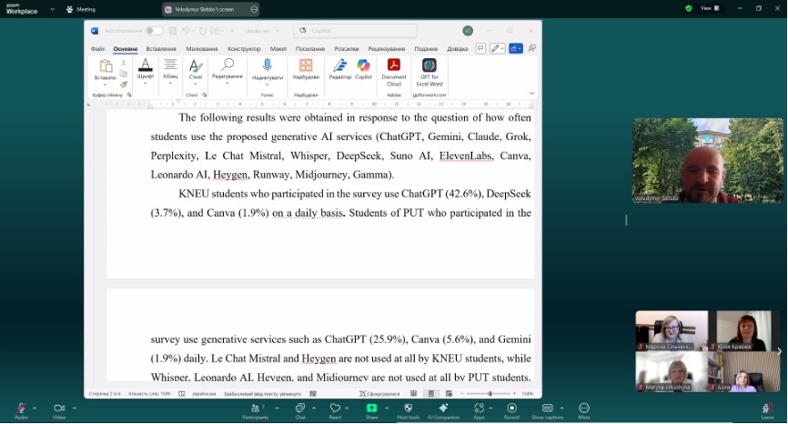Click zoom-out minus on Word status bar
This screenshot has height=424, width=788.
[463, 393]
